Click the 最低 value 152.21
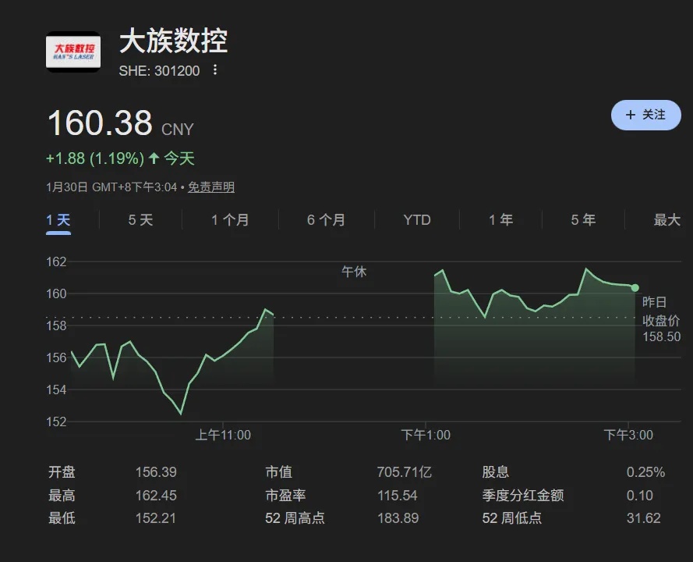Viewport: 693px width, 562px height. (x=156, y=518)
